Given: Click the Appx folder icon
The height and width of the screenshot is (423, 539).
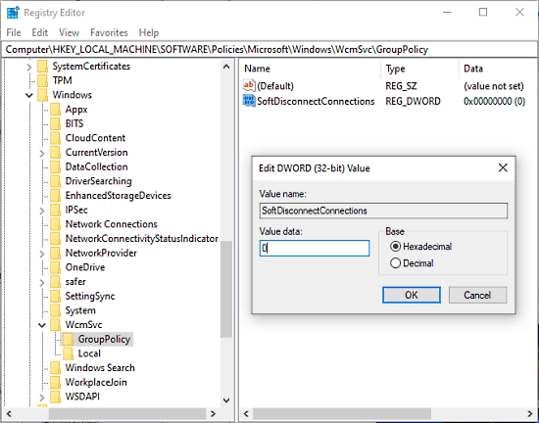Looking at the screenshot, I should point(55,110).
